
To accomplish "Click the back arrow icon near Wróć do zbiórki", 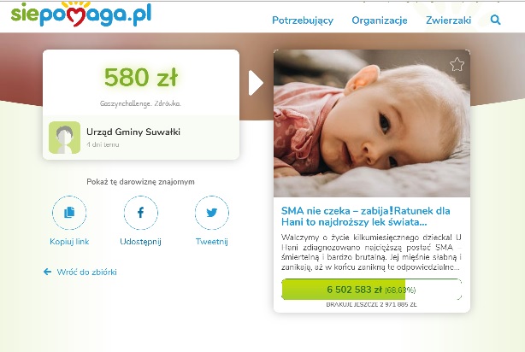I will 47,272.
